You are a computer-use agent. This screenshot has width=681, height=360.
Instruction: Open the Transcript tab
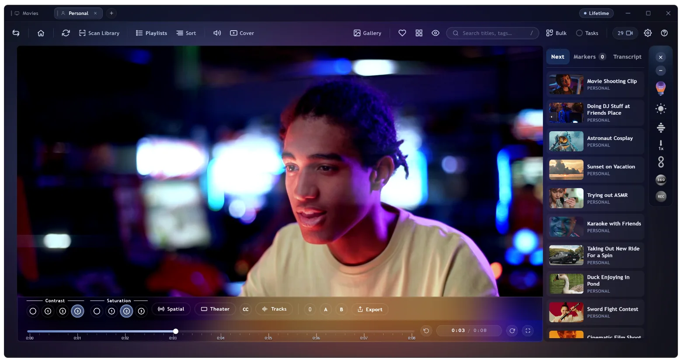627,57
